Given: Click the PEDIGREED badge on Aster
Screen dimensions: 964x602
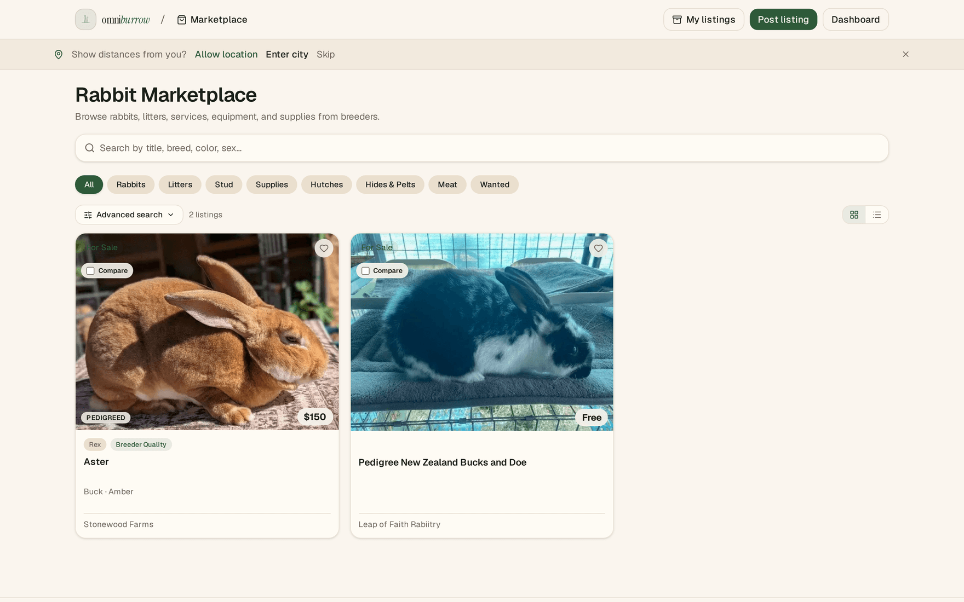Looking at the screenshot, I should click(106, 418).
